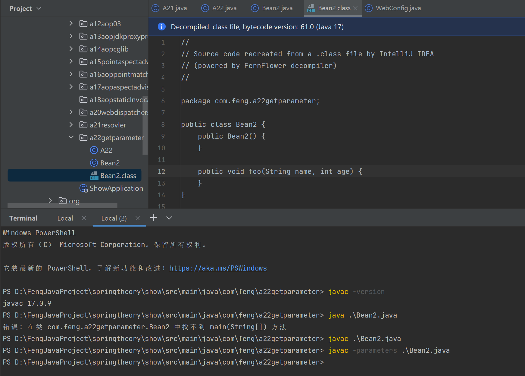Click the last PowerShell prompt line

(x=163, y=362)
